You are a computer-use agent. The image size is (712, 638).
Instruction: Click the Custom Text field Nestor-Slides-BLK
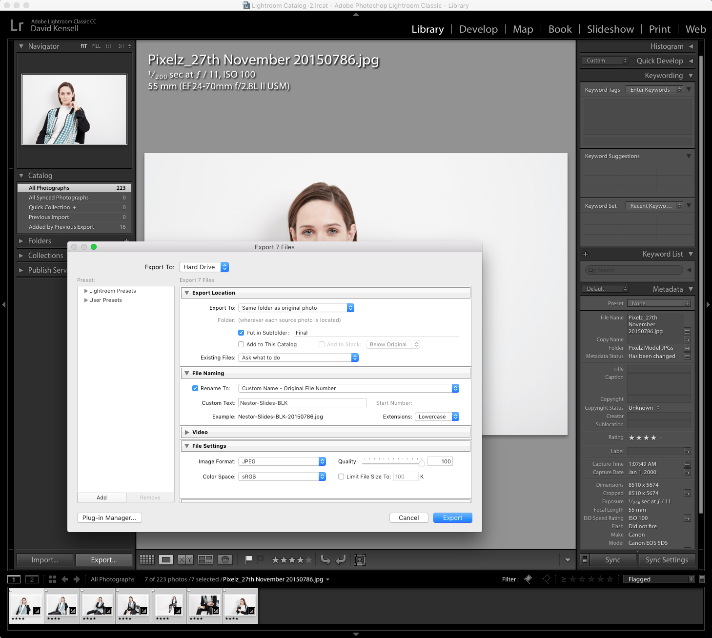coord(302,403)
